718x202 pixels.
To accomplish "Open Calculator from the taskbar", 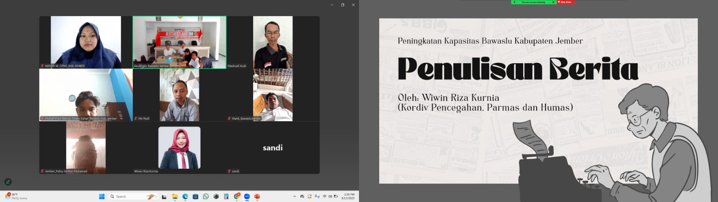I will click(x=226, y=197).
